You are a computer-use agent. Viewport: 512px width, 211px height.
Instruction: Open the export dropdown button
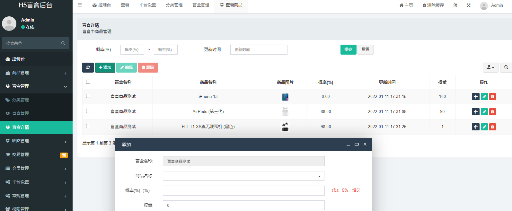click(x=490, y=67)
